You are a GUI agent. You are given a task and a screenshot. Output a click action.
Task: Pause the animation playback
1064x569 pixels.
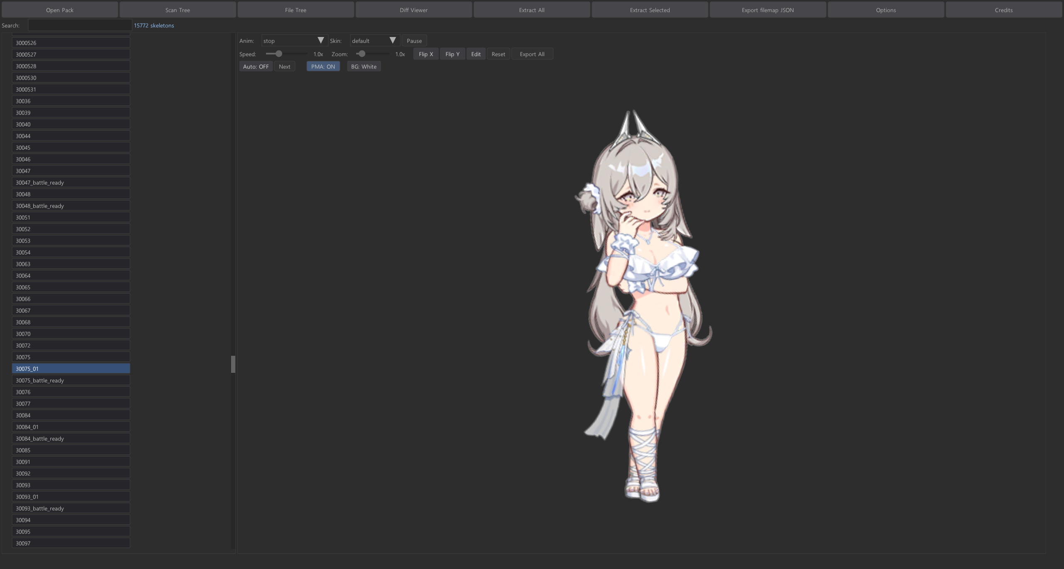click(x=414, y=41)
